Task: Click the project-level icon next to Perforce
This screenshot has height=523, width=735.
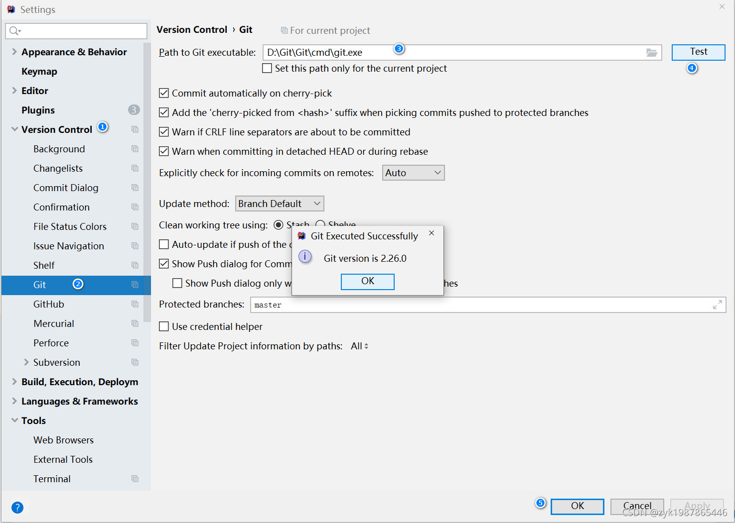Action: pos(135,343)
